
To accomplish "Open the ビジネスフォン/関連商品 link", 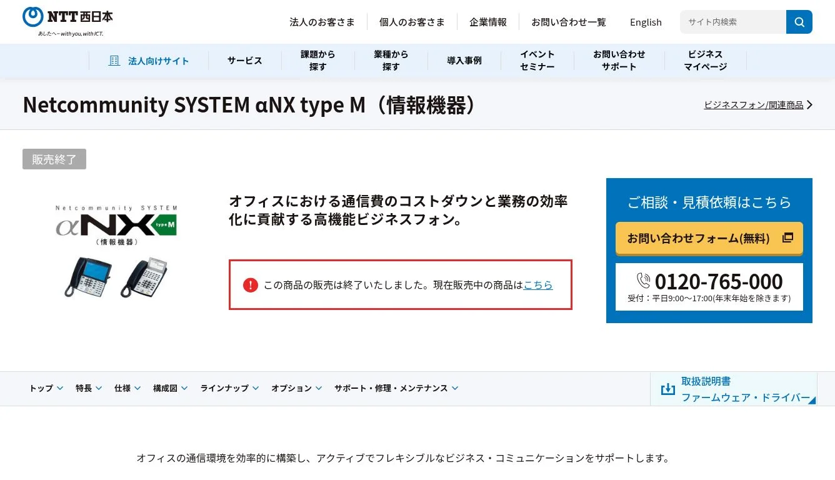I will click(754, 105).
